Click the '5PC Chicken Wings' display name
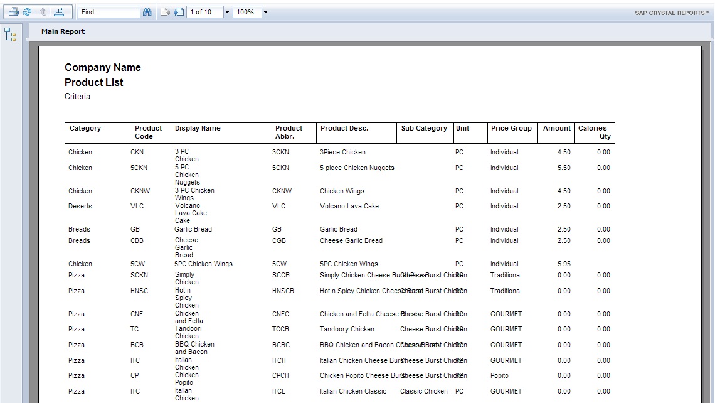This screenshot has height=403, width=715. tap(203, 264)
